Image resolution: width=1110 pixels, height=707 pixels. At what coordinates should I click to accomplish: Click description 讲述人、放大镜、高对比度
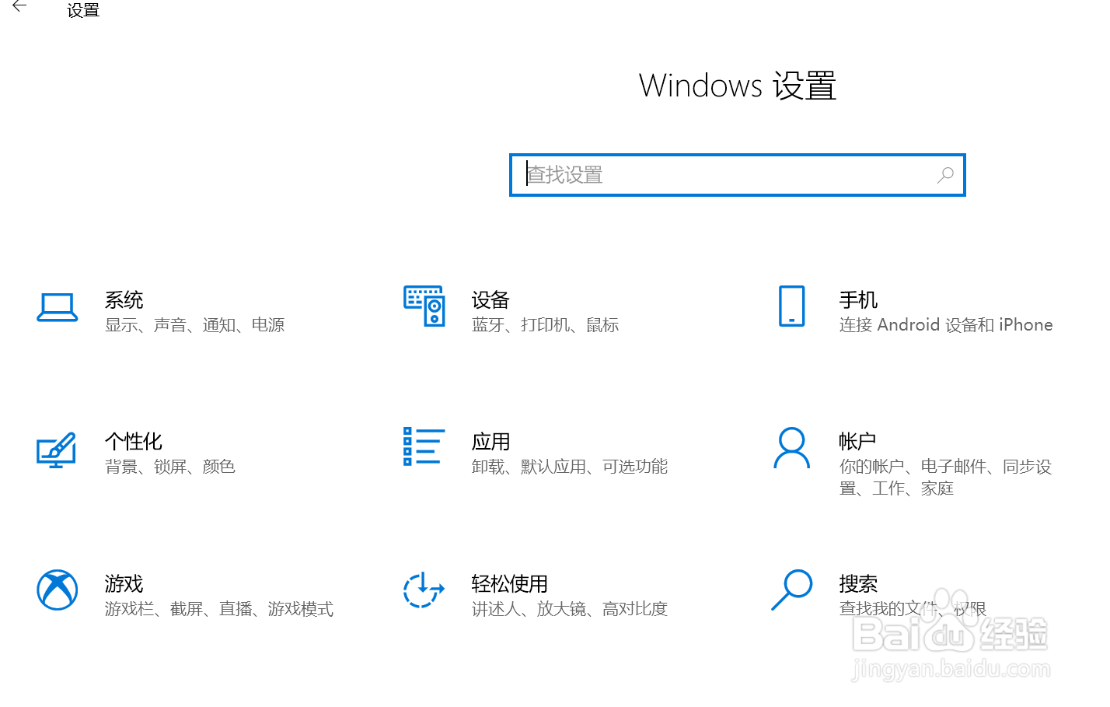coord(570,609)
